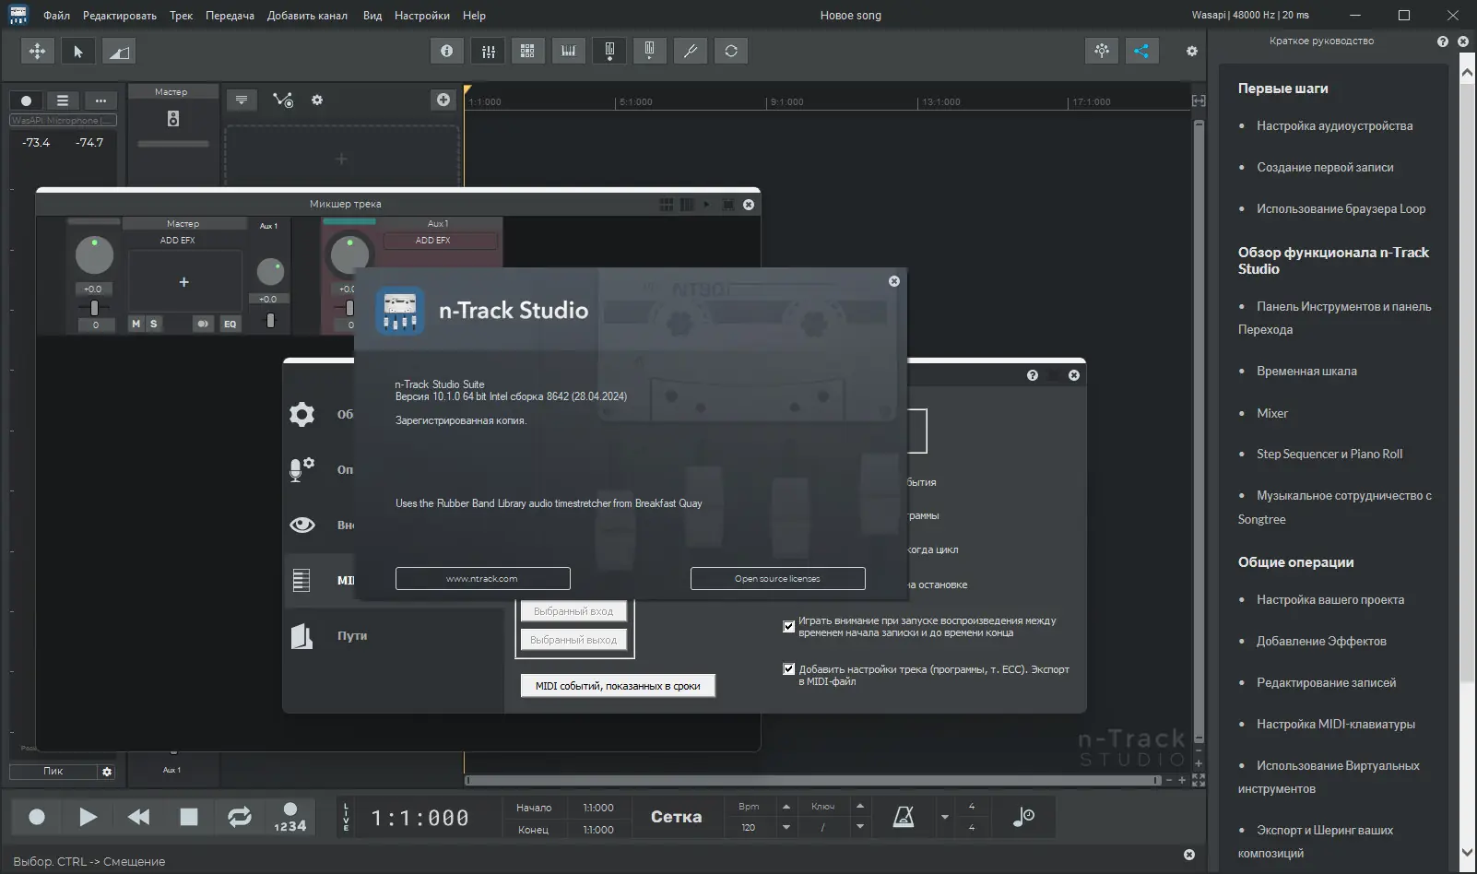Viewport: 1477px width, 874px height.
Task: Click the Songtree community icon
Action: [1102, 52]
